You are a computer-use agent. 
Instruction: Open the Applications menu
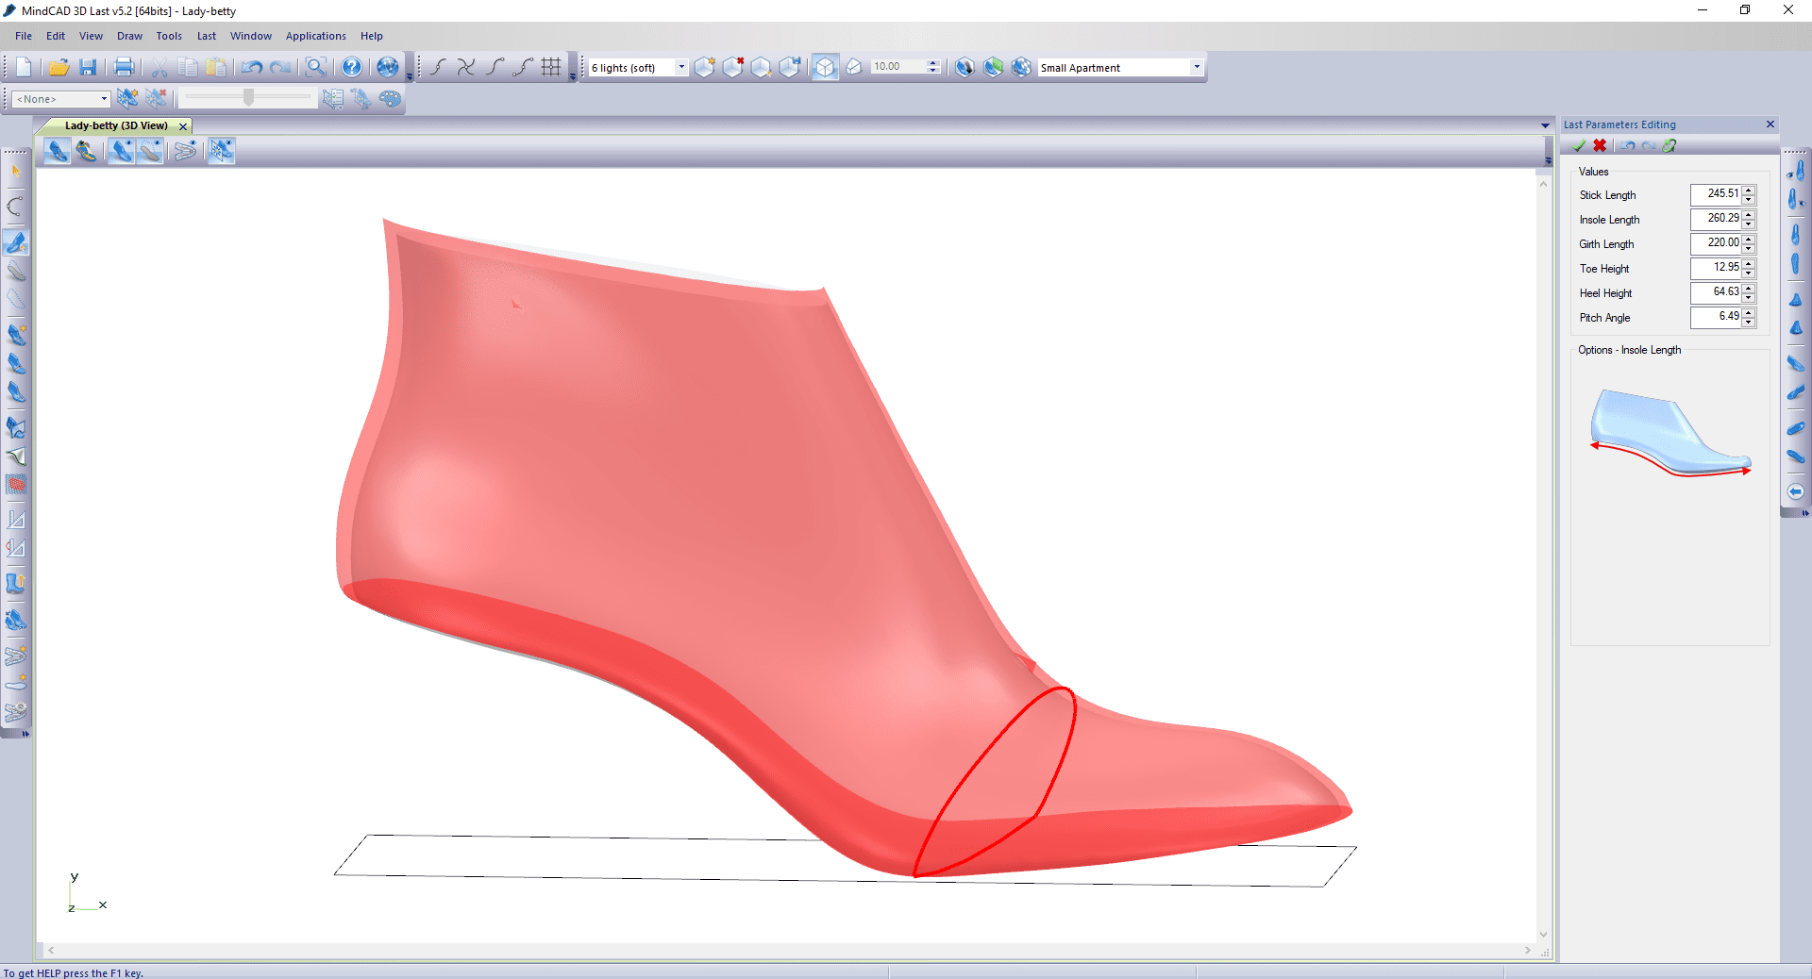point(315,36)
